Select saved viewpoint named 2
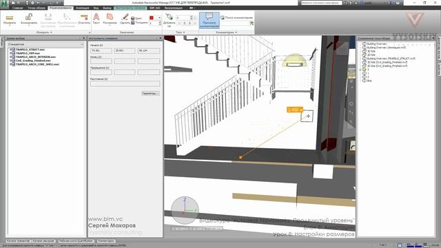441x248 pixels. click(x=368, y=76)
